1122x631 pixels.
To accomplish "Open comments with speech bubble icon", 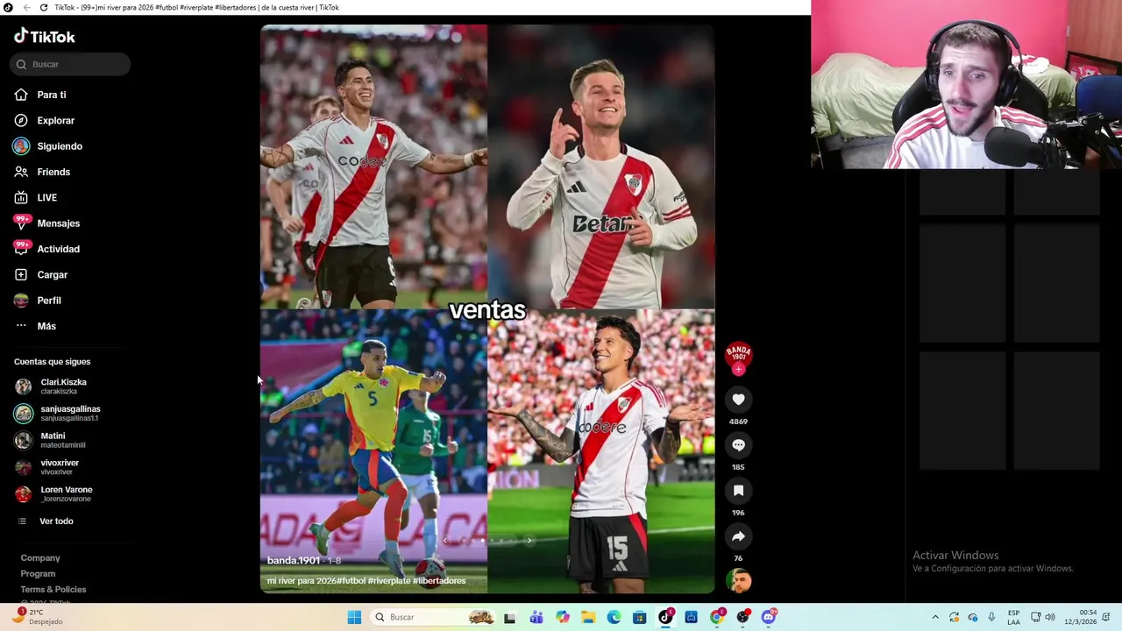I will [x=738, y=445].
